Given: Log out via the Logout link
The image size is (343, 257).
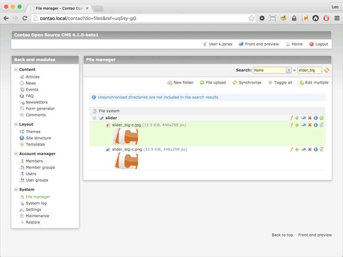Looking at the screenshot, I should click(x=319, y=44).
